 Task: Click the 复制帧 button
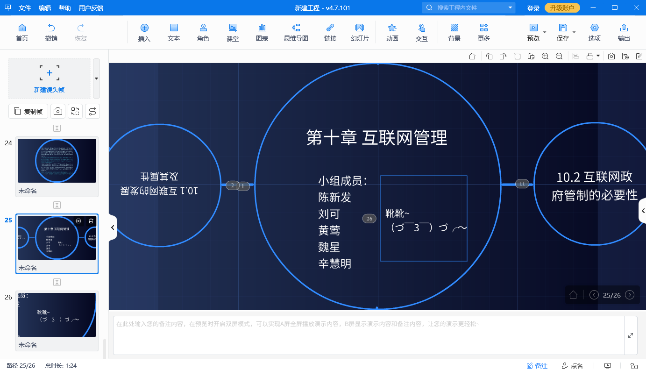[x=28, y=111]
